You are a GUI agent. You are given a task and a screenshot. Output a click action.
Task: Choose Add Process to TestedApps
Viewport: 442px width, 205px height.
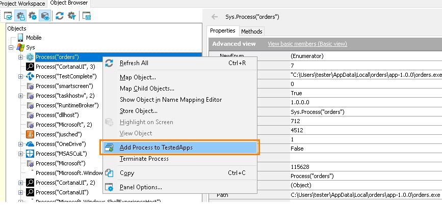point(155,148)
